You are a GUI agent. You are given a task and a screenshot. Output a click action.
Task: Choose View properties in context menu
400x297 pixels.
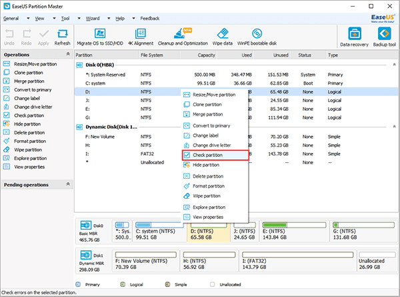[x=214, y=217]
